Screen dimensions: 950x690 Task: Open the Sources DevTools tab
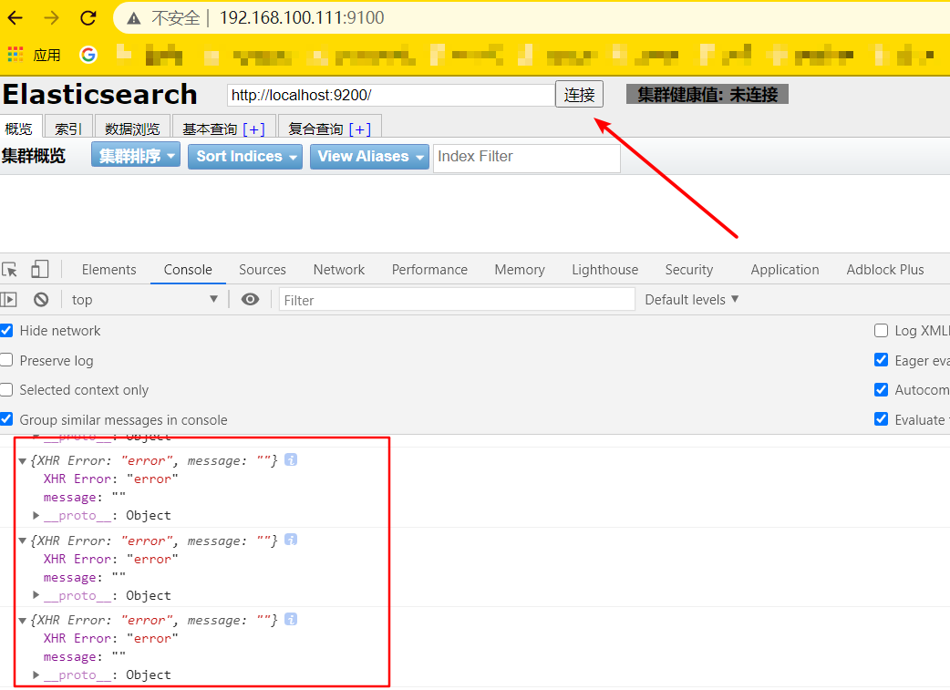click(263, 270)
